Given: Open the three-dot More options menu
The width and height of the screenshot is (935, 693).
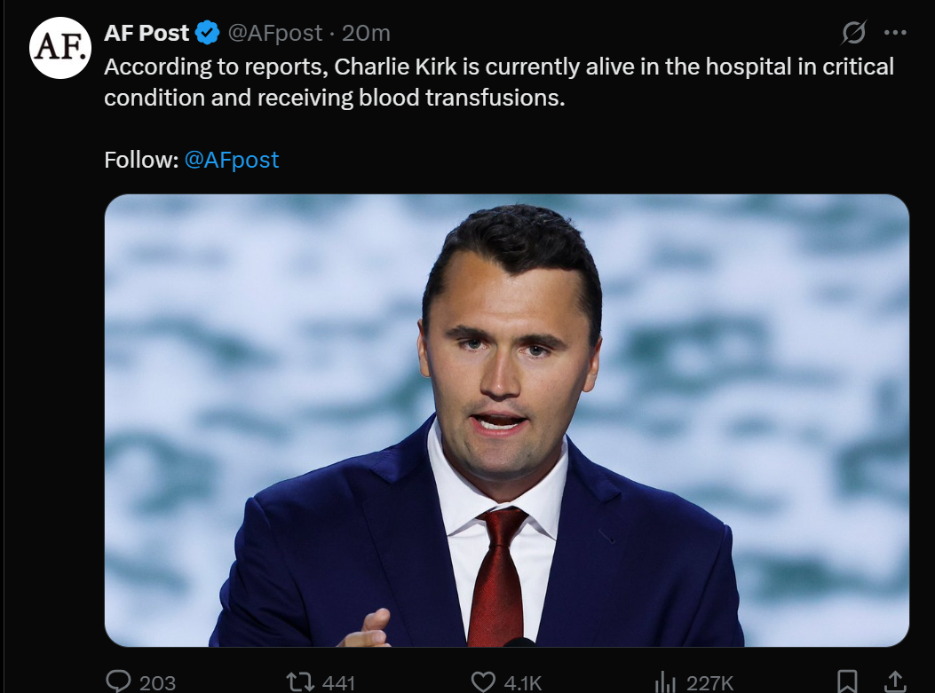Looking at the screenshot, I should (895, 34).
